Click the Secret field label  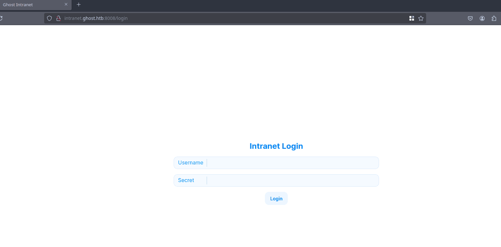186,180
